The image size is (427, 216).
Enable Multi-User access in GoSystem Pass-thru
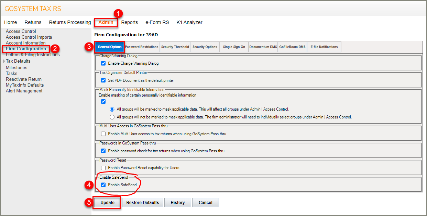pos(103,134)
